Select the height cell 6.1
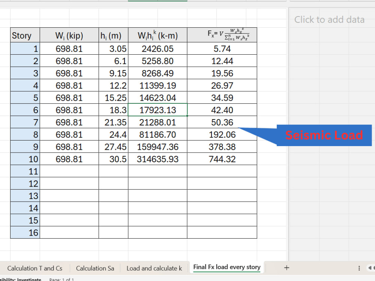The width and height of the screenshot is (375, 281). coord(113,61)
